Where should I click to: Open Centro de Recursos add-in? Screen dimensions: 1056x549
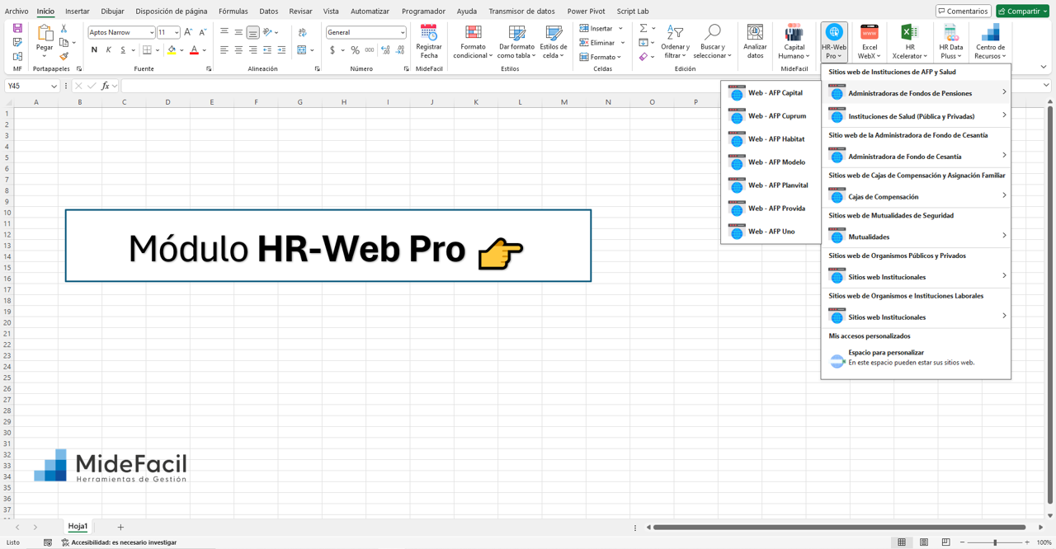tap(990, 41)
